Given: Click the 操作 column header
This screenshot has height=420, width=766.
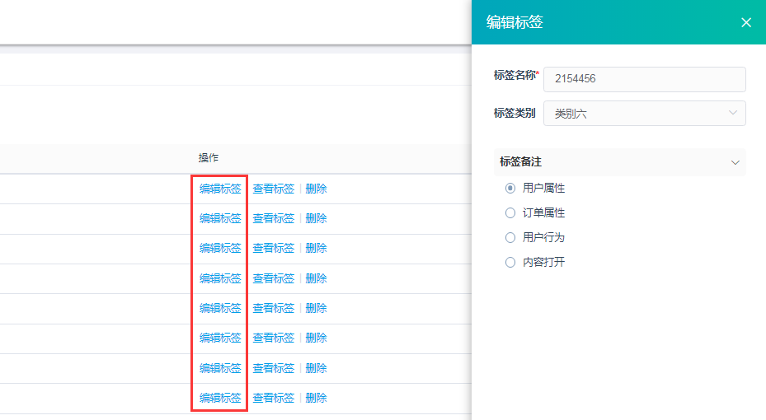Looking at the screenshot, I should click(x=208, y=158).
